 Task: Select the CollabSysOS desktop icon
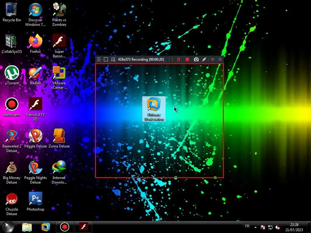click(x=12, y=44)
